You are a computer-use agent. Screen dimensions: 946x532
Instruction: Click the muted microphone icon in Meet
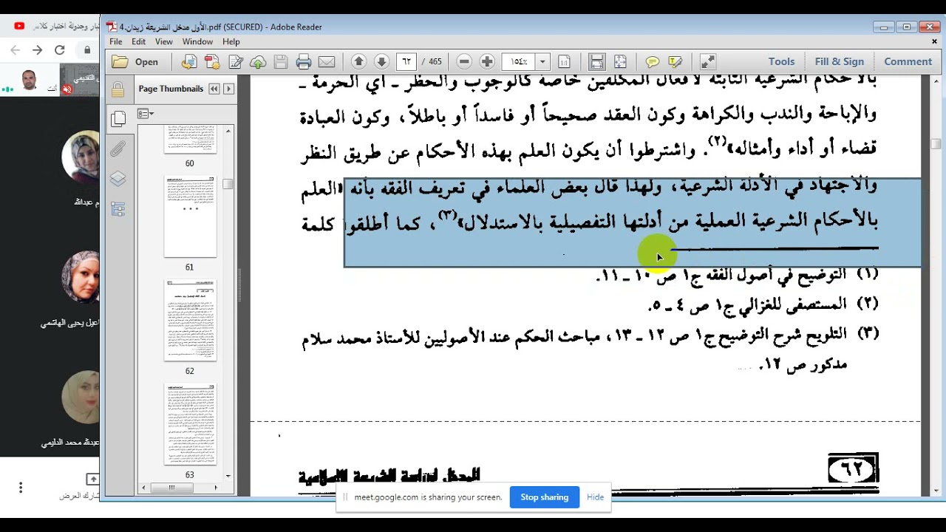(x=67, y=89)
